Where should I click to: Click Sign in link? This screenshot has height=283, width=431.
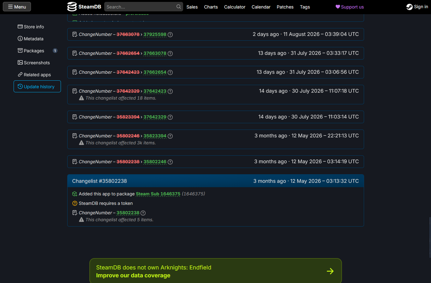point(417,7)
